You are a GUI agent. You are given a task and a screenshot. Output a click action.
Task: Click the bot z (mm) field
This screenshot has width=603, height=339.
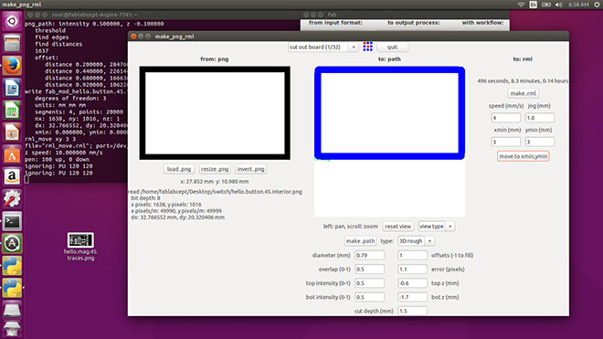(x=412, y=297)
